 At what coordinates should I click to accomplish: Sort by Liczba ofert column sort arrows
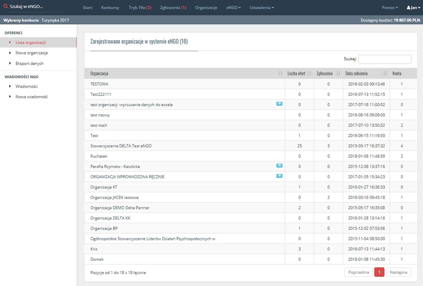(x=309, y=73)
